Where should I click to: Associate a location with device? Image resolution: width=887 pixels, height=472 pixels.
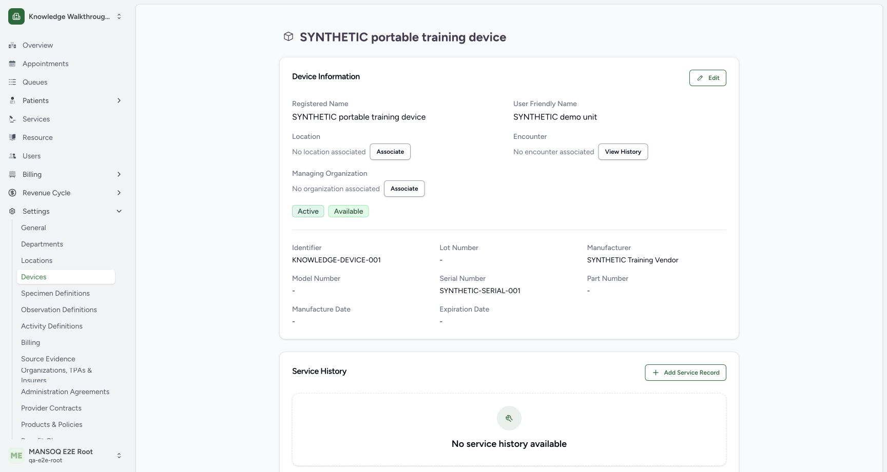tap(390, 152)
